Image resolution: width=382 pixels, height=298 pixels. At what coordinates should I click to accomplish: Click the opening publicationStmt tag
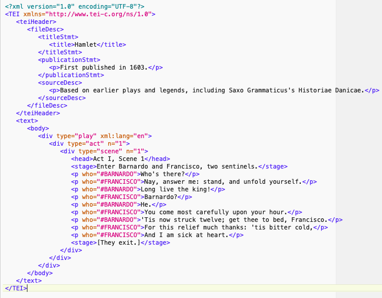click(x=69, y=60)
